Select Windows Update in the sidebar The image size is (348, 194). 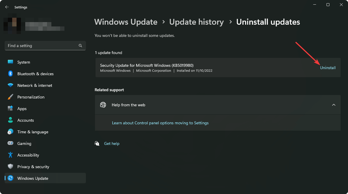(45, 178)
